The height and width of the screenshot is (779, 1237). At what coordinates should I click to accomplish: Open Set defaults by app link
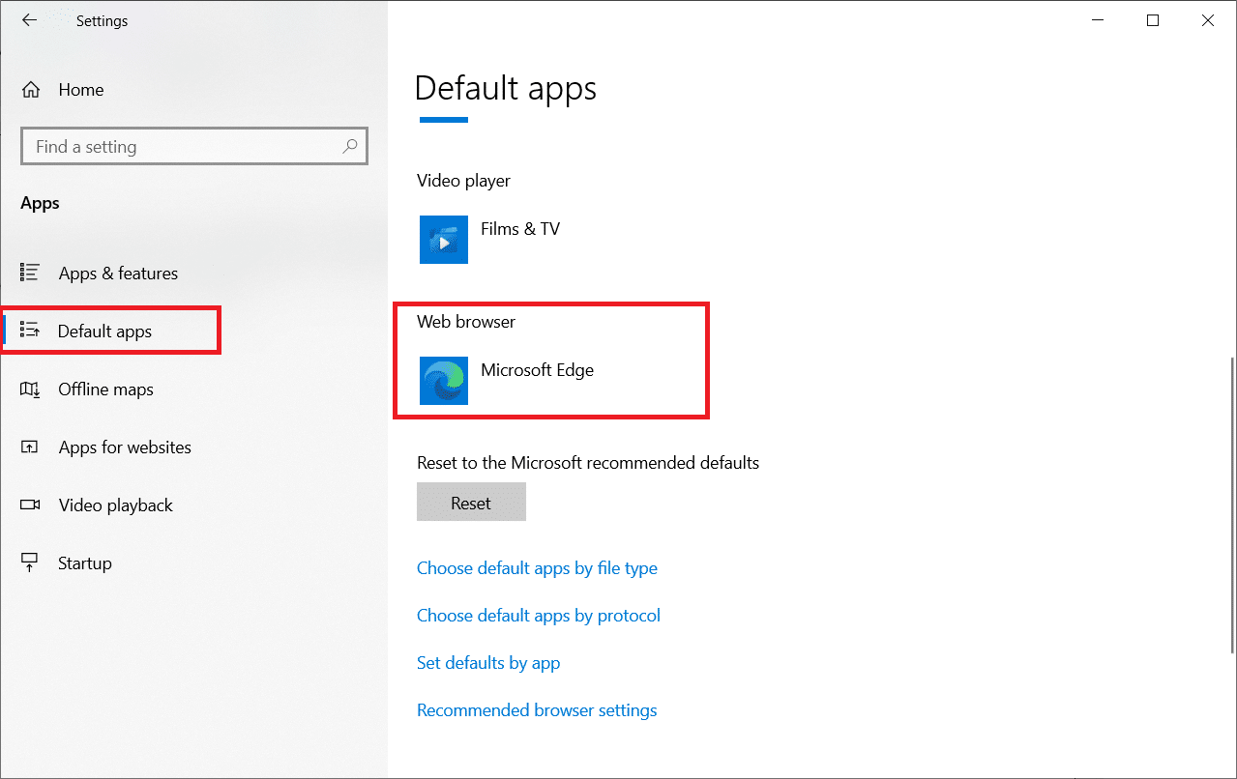[x=488, y=663]
